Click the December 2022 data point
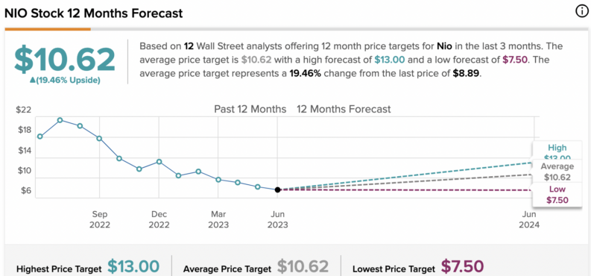This screenshot has height=276, width=591. 159,162
